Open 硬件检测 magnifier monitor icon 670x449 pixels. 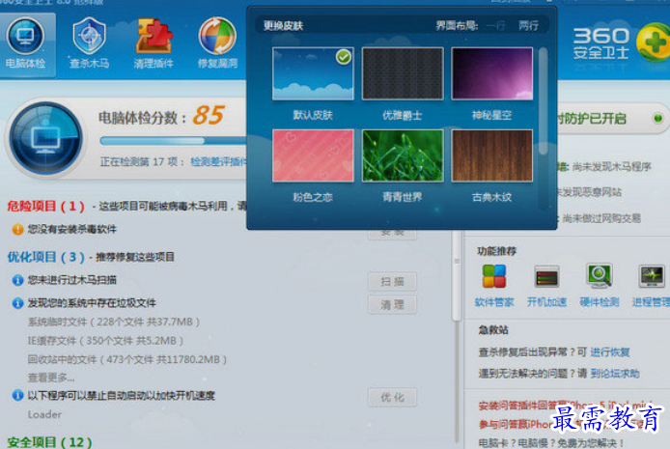click(x=600, y=276)
